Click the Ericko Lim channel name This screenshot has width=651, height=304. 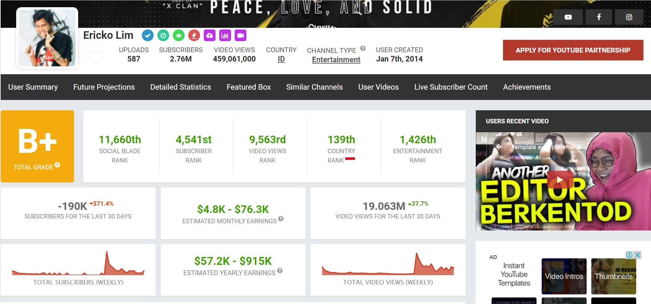108,35
